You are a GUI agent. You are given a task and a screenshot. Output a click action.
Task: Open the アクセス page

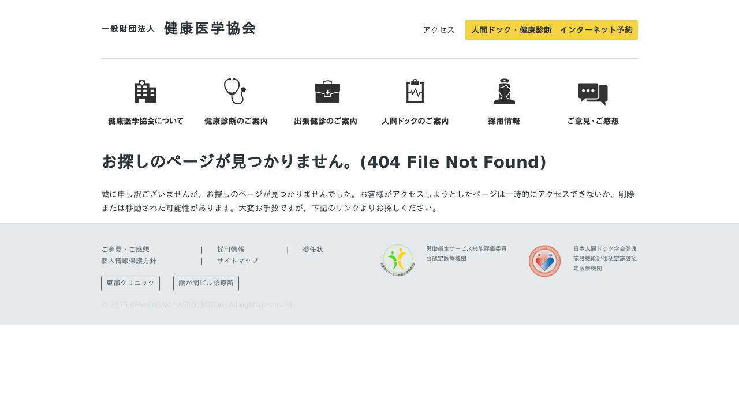point(439,30)
